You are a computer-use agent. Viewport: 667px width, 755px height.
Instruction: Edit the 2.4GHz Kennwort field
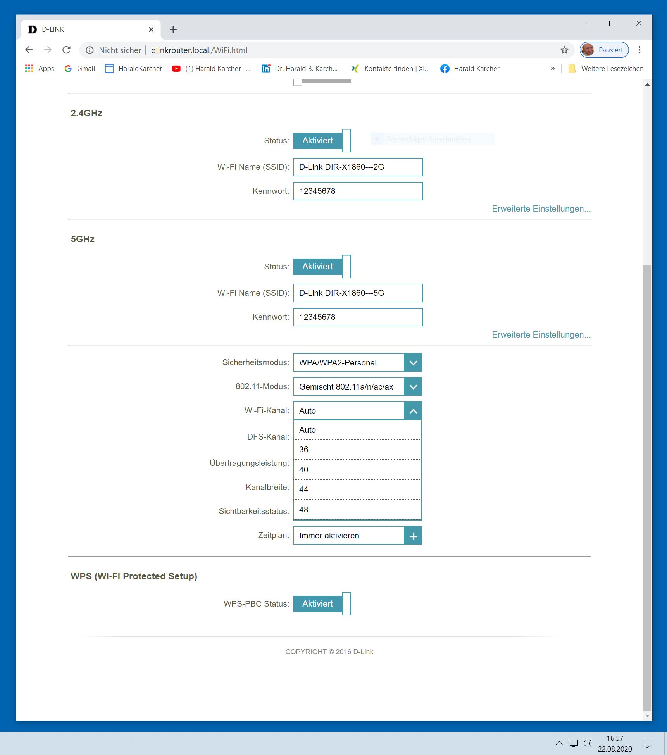[358, 191]
